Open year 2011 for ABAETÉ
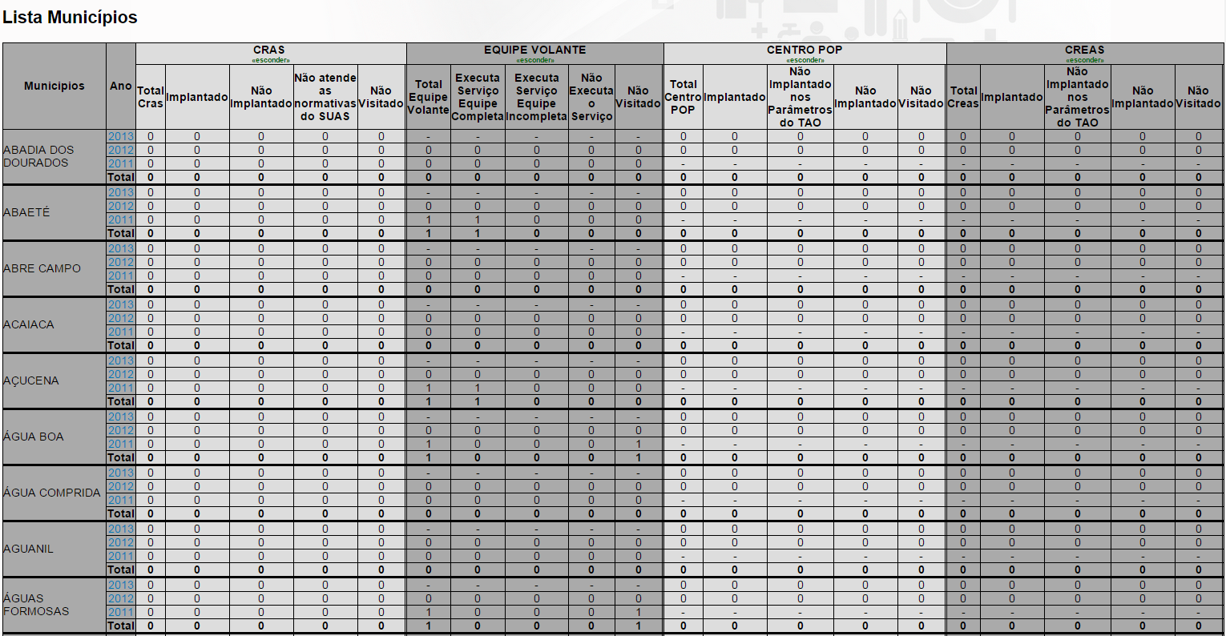The width and height of the screenshot is (1226, 636). tap(121, 220)
